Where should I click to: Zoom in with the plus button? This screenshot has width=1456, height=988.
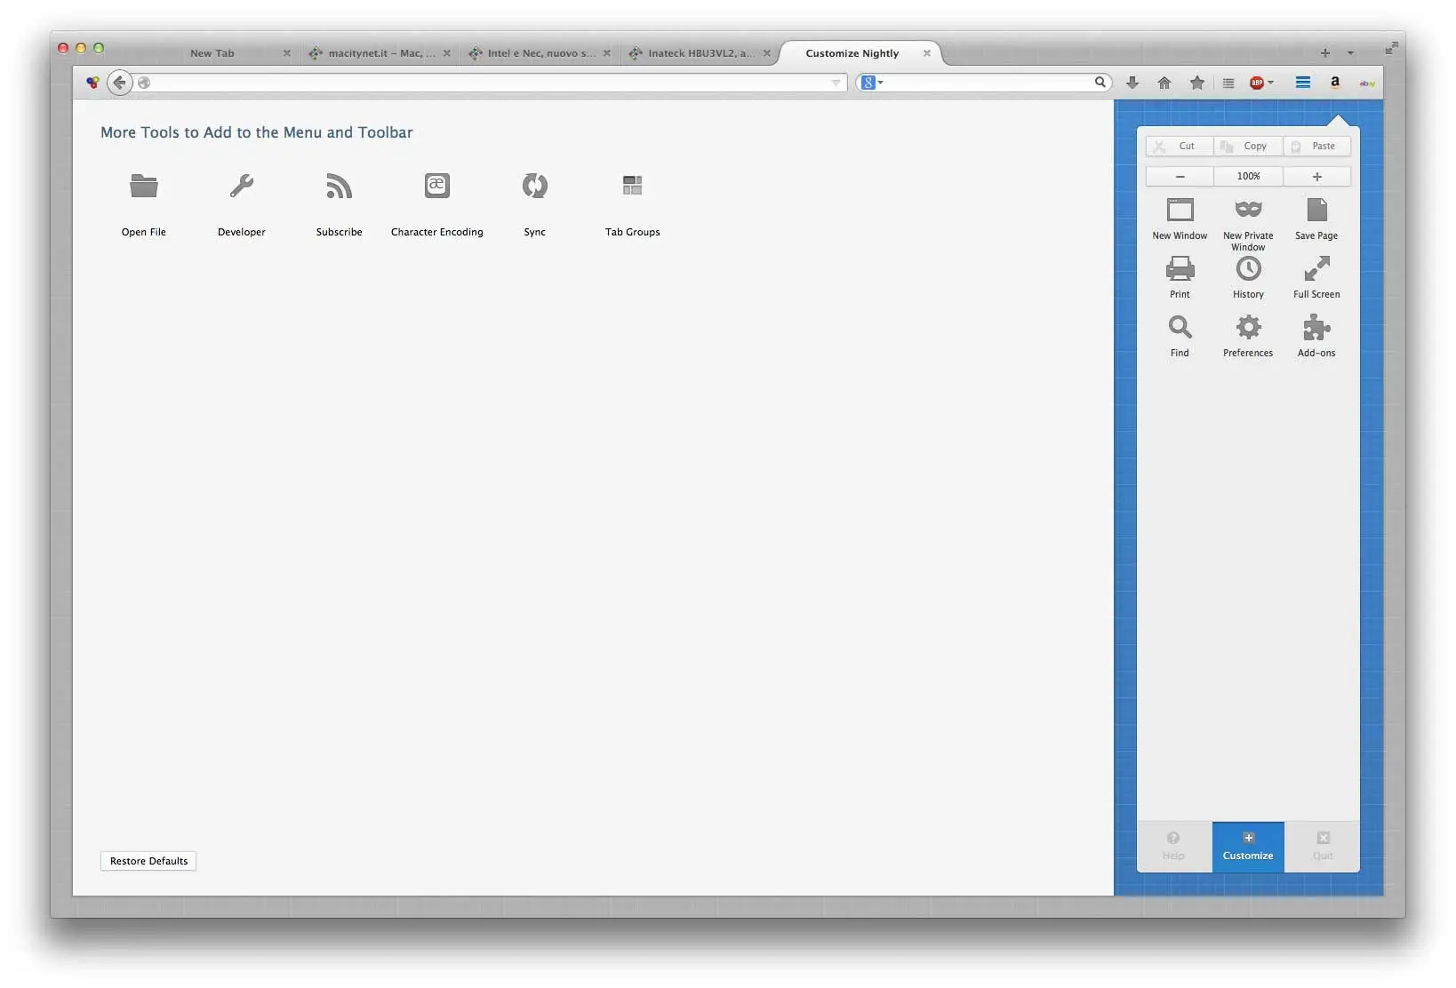pos(1316,176)
